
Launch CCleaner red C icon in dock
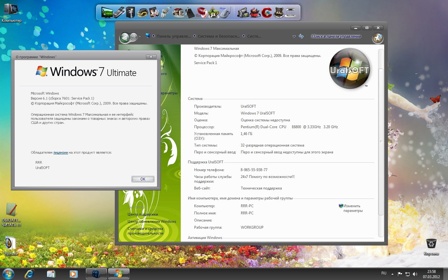point(267,13)
